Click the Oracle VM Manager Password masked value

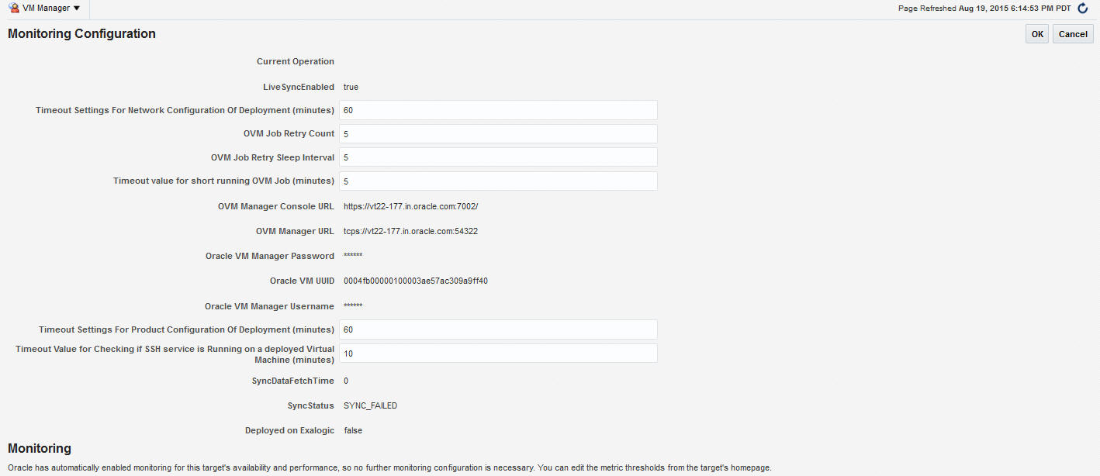(353, 256)
